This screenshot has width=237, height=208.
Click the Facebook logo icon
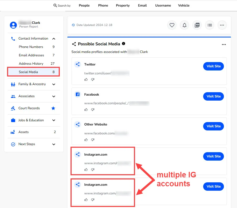[x=78, y=95]
